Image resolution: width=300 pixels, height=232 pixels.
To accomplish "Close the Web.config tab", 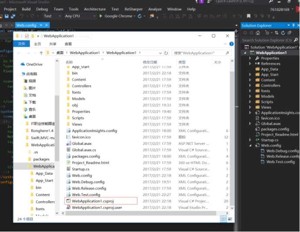I will [x=46, y=25].
